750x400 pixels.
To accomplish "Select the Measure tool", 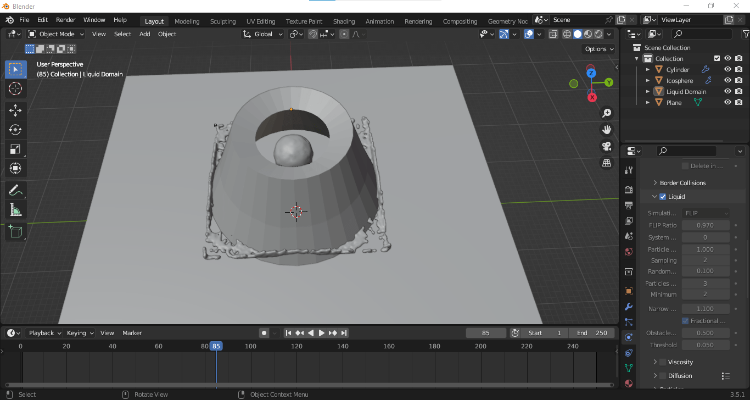I will (x=15, y=209).
